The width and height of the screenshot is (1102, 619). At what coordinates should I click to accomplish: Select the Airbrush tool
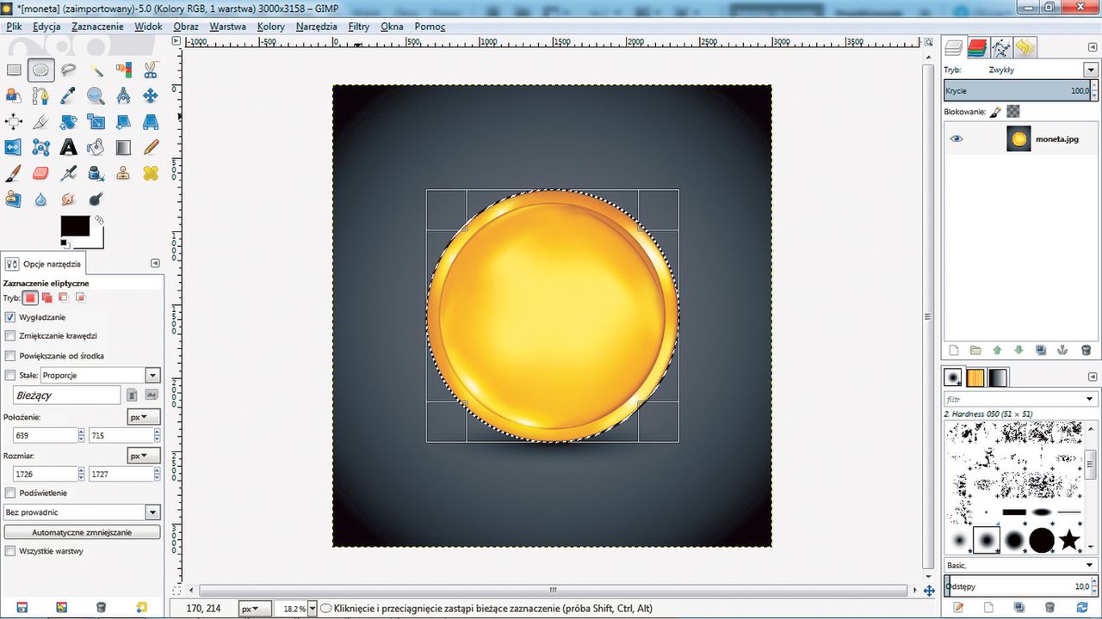[68, 173]
